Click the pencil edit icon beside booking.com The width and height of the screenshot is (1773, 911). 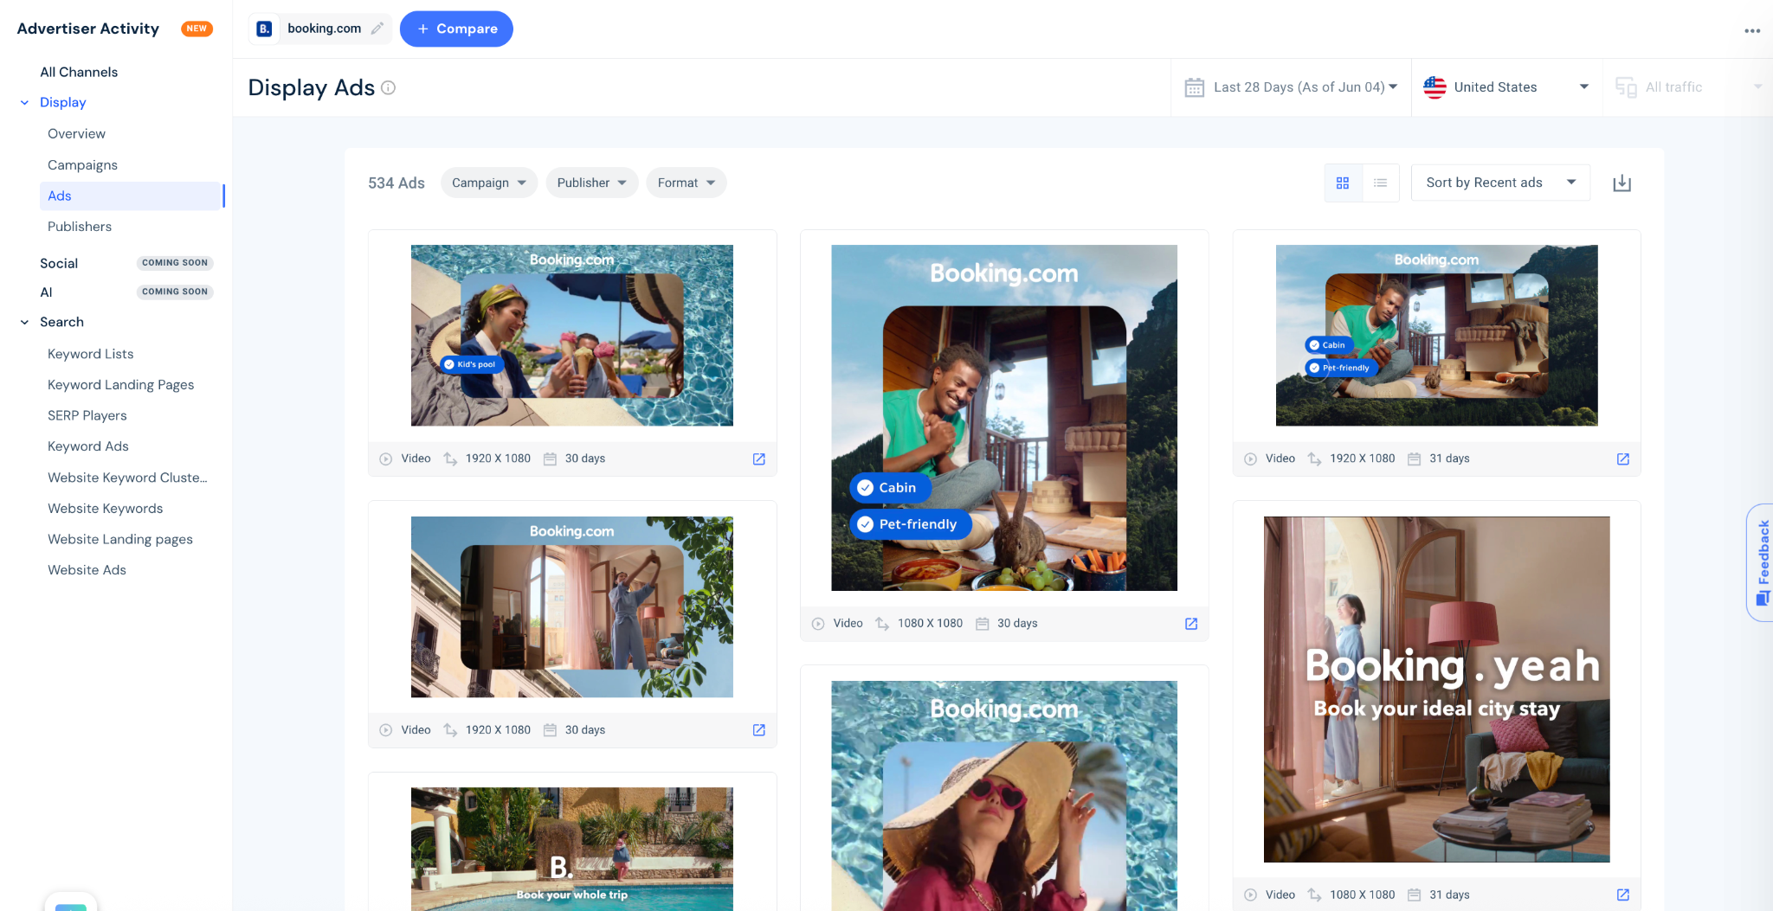[377, 29]
